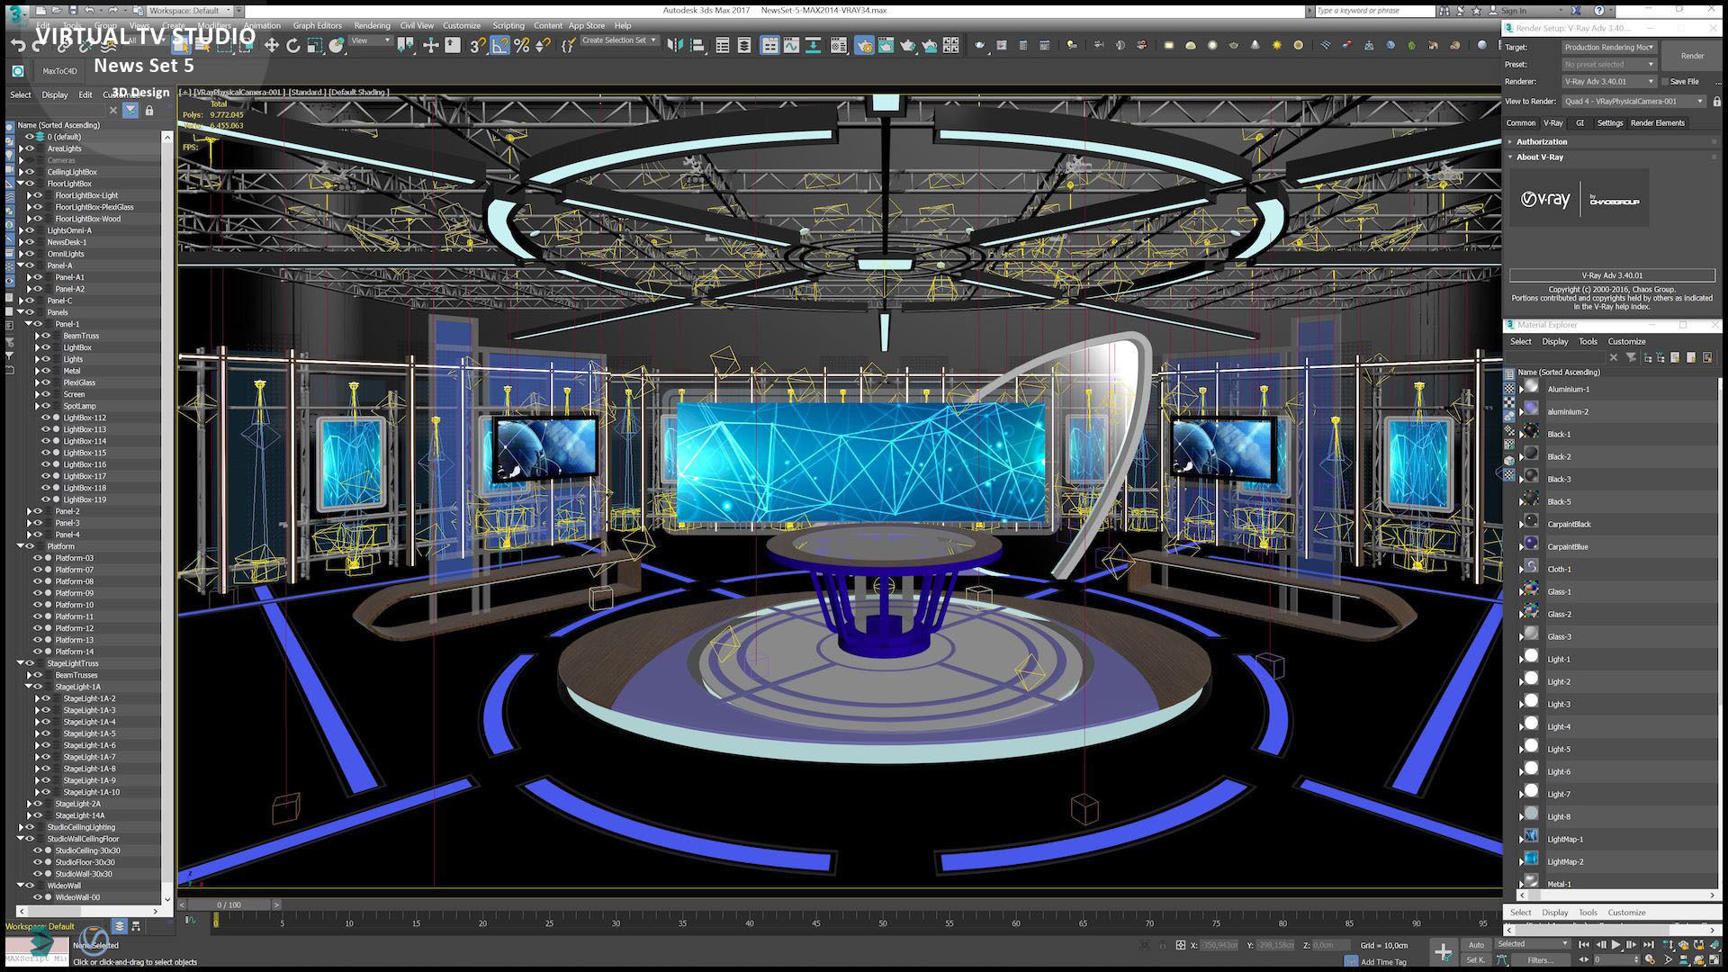Click the MaxToC4D button
The height and width of the screenshot is (972, 1728).
[x=59, y=71]
